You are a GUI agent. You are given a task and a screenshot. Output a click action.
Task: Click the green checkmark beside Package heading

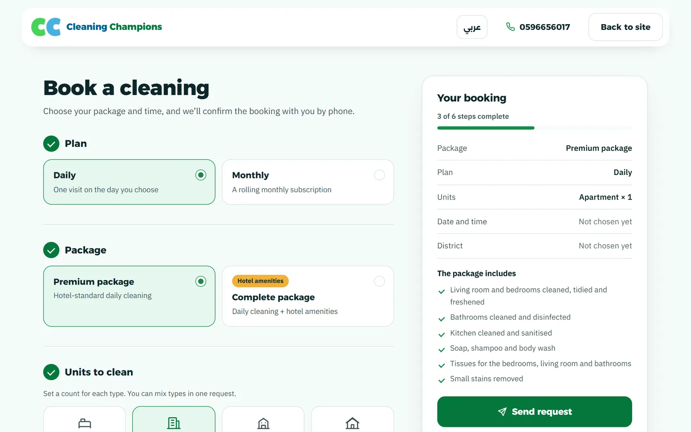click(51, 250)
